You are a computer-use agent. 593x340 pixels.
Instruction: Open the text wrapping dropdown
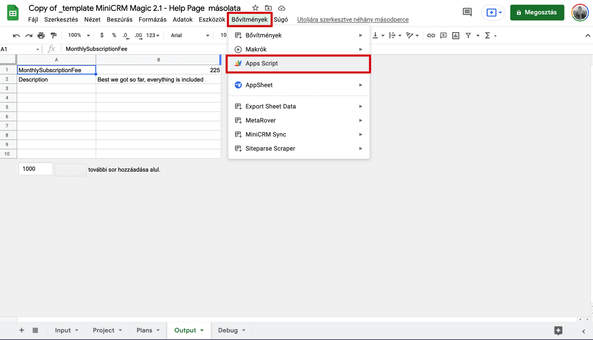point(395,36)
